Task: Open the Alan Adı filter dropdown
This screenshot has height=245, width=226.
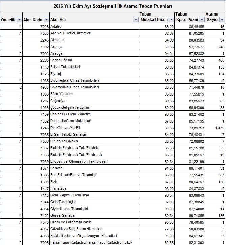Action: coord(136,20)
